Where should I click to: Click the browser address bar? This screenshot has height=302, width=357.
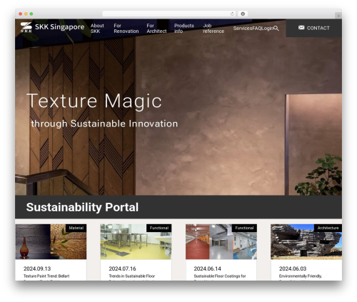[x=169, y=14]
